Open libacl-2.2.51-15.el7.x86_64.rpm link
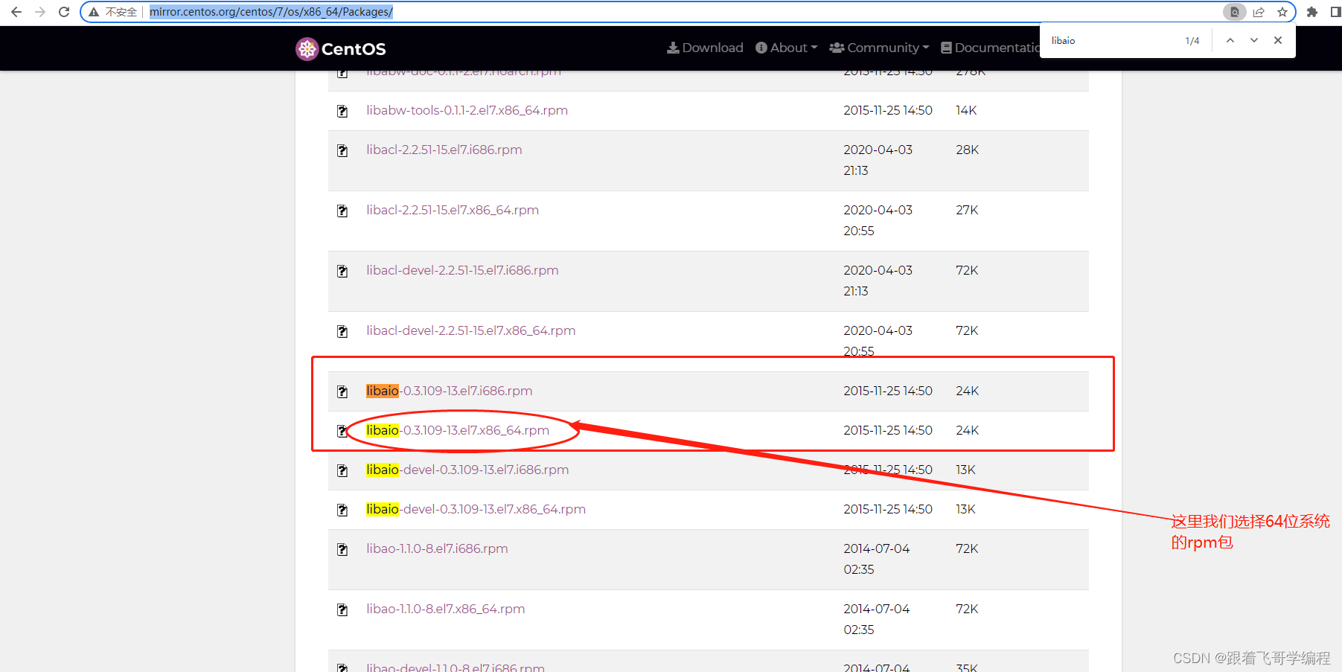The height and width of the screenshot is (672, 1342). tap(453, 210)
